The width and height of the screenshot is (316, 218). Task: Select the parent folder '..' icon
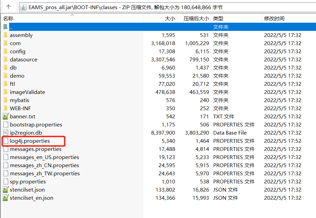click(5, 27)
